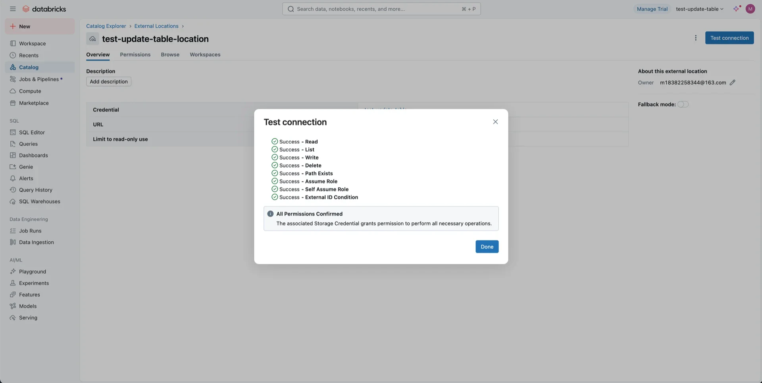Click the Catalog sidebar icon
Screen dimensions: 762x383
(x=13, y=67)
